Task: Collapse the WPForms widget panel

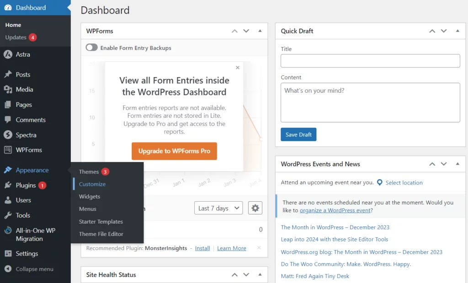Action: click(260, 31)
